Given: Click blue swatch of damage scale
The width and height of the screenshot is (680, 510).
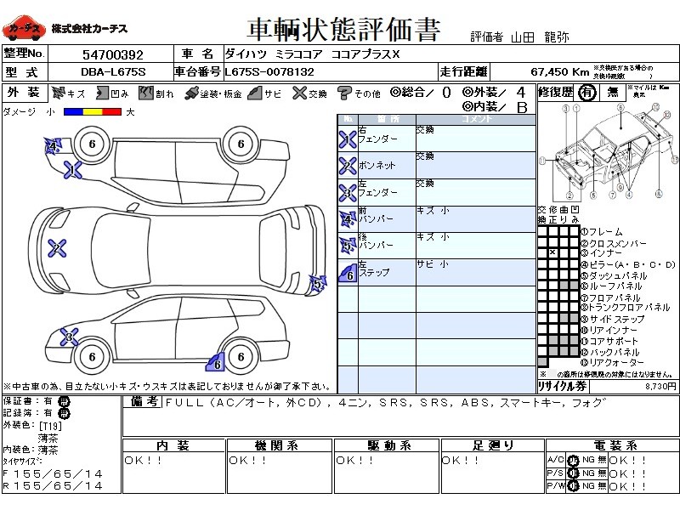Looking at the screenshot, I should coord(73,112).
